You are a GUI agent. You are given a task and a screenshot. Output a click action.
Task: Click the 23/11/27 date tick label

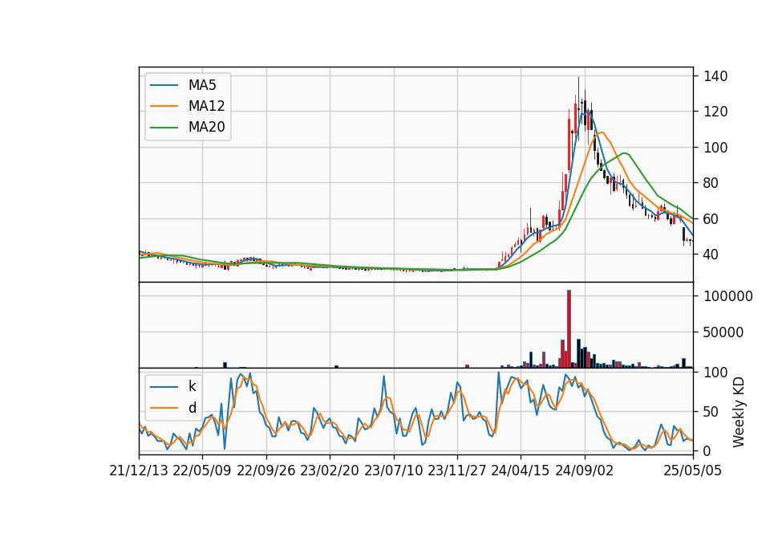[456, 470]
